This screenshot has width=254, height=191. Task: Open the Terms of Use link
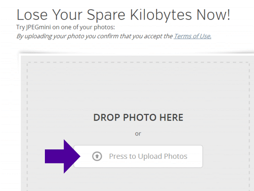193,36
